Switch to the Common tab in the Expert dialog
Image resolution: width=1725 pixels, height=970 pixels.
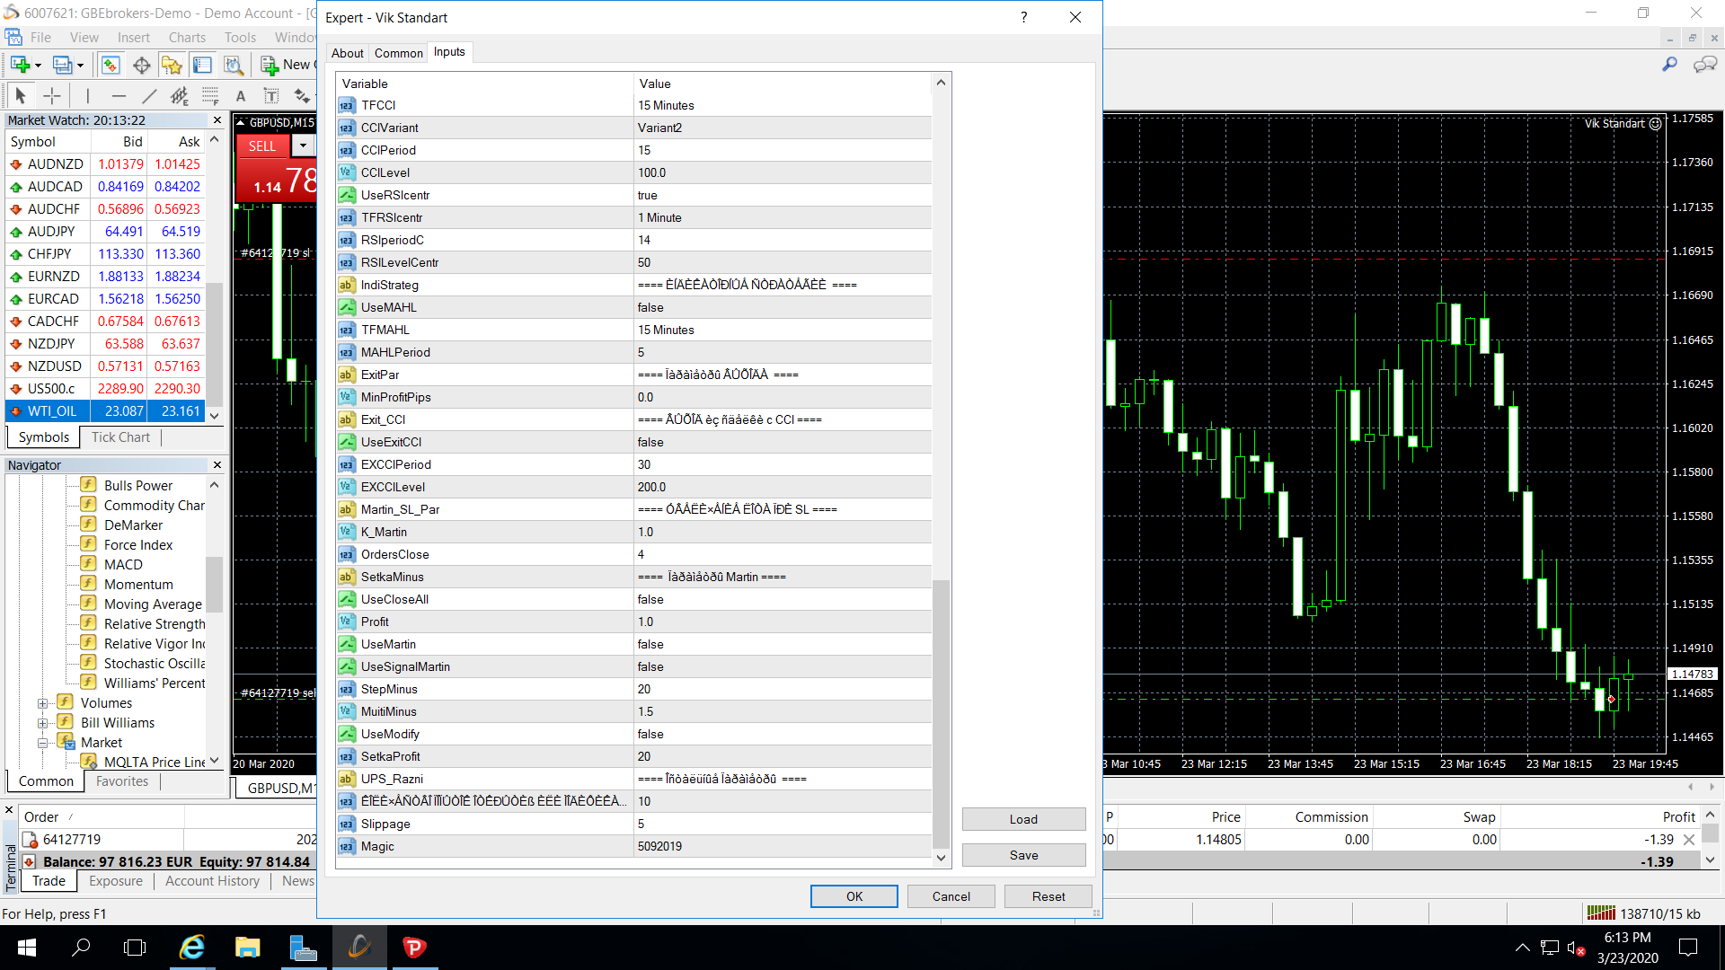point(398,53)
